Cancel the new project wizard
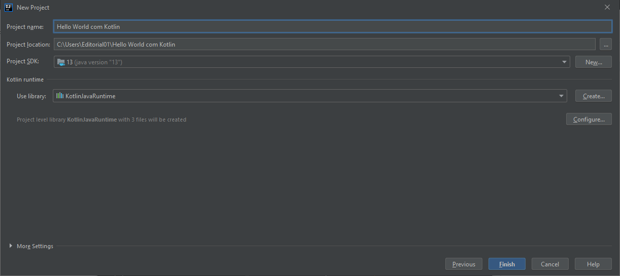Image resolution: width=620 pixels, height=276 pixels. 549,264
